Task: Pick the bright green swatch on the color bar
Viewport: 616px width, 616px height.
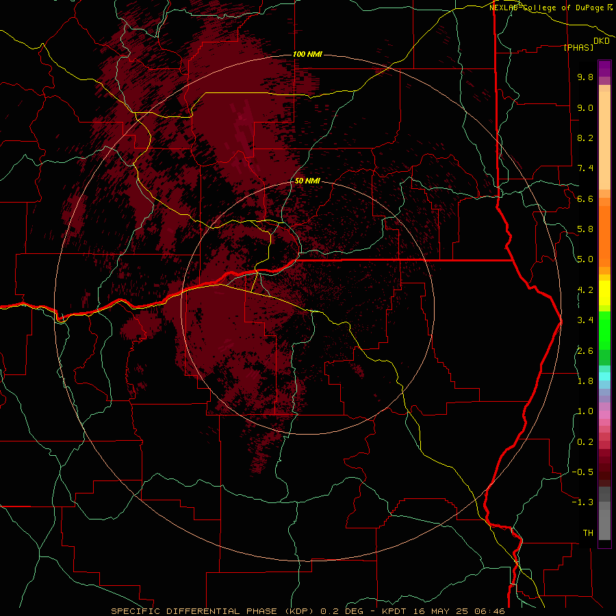Action: point(604,330)
